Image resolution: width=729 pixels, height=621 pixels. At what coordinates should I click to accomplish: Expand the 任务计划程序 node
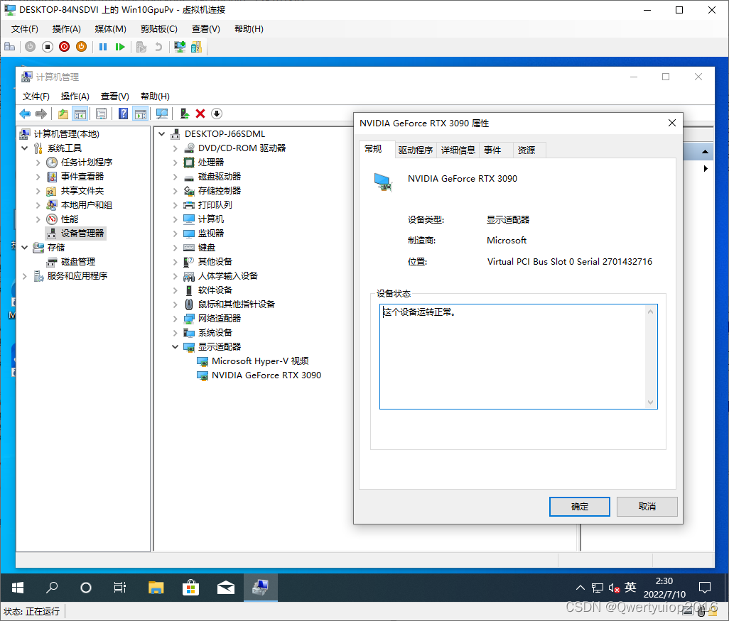point(38,163)
